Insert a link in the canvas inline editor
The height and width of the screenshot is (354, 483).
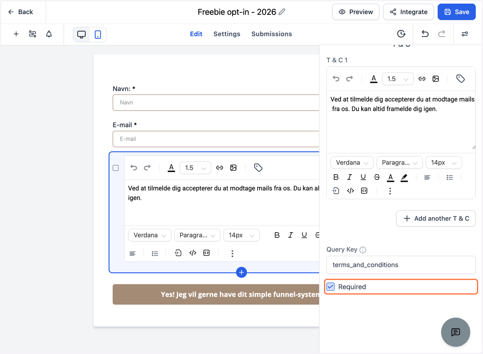219,168
